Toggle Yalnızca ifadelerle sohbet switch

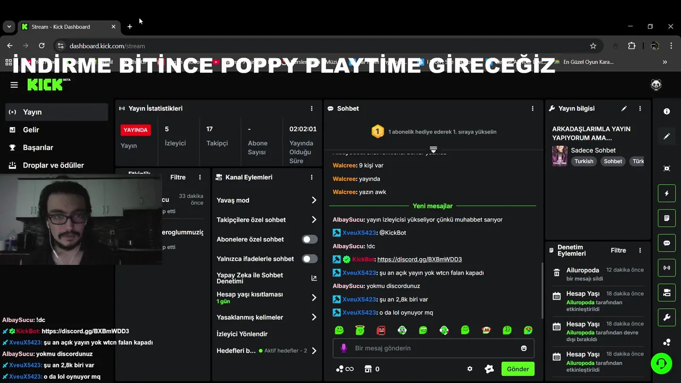click(310, 259)
